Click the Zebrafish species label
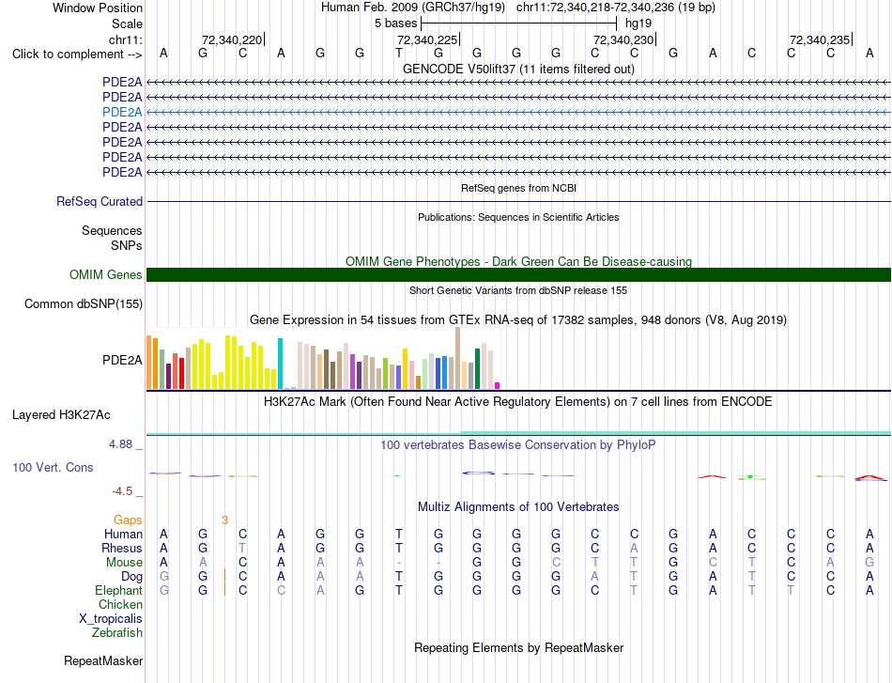The width and height of the screenshot is (892, 683). point(117,633)
